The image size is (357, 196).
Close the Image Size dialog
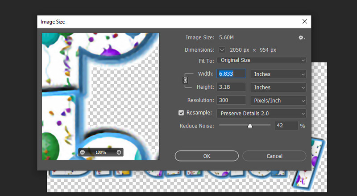click(304, 21)
